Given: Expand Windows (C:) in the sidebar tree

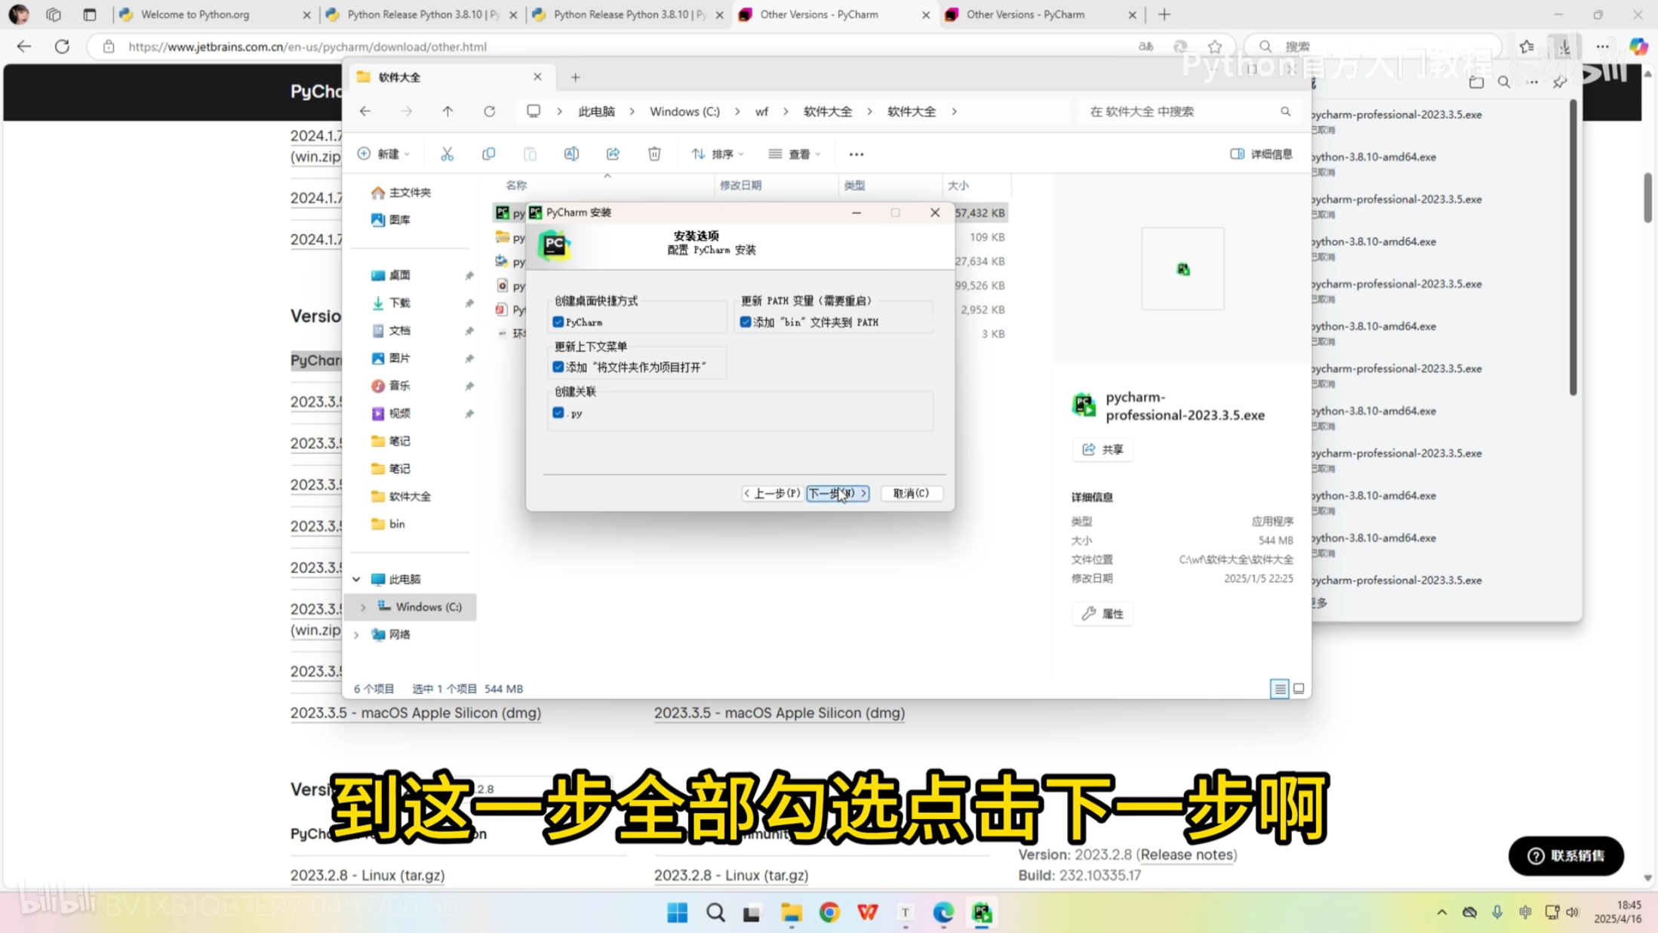Looking at the screenshot, I should [x=363, y=606].
